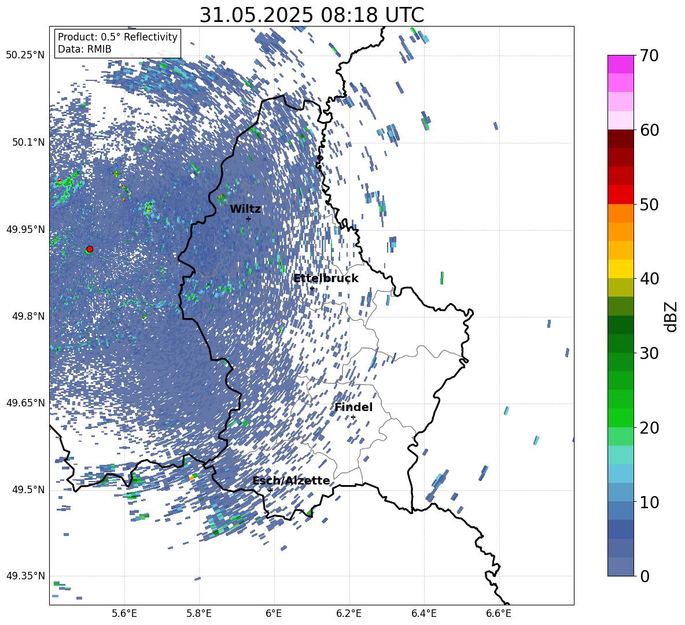Screen dimensions: 685x625
Task: Click the Ettelbruck city label
Action: click(x=326, y=279)
